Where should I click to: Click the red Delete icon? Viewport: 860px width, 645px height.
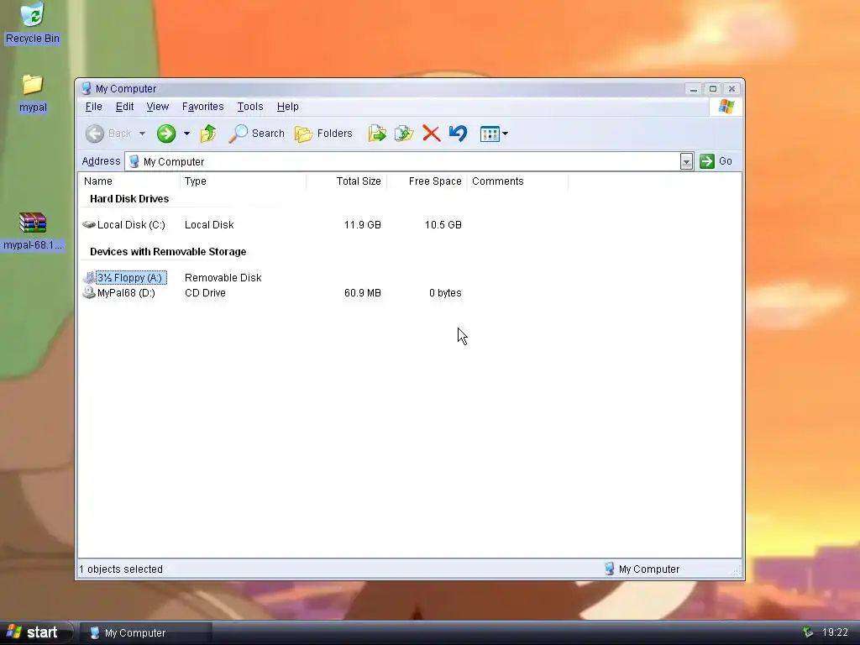point(431,134)
